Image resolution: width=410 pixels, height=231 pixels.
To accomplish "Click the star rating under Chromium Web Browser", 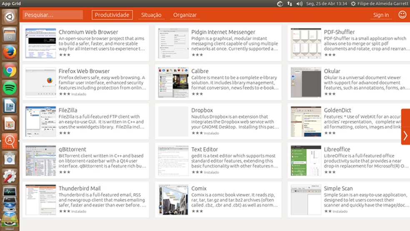I will (65, 55).
